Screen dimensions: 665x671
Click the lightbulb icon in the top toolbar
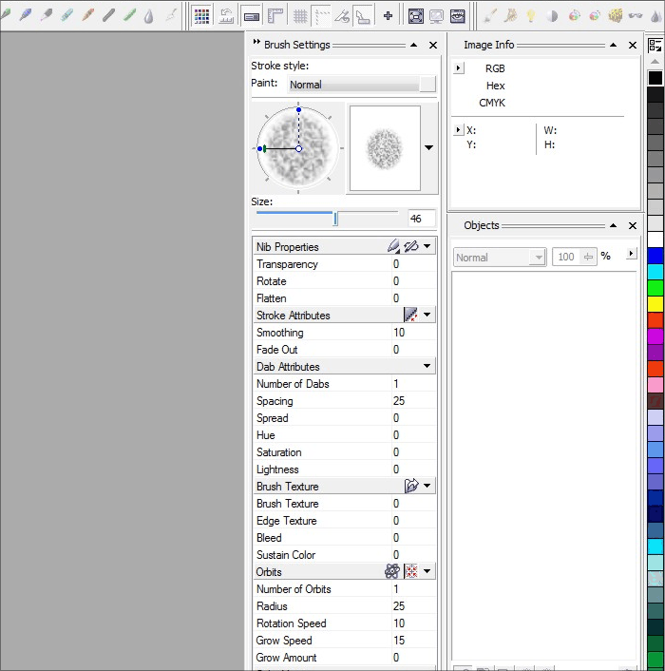point(531,15)
